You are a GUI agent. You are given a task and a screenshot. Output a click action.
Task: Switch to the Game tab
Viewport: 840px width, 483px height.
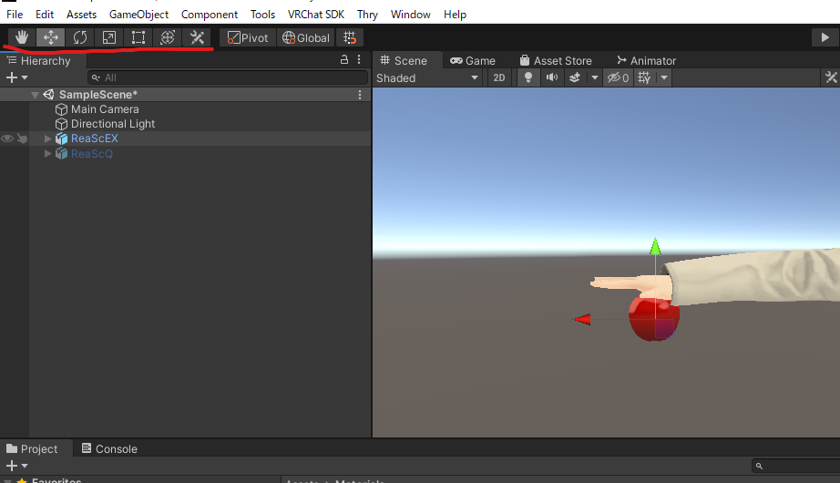pyautogui.click(x=473, y=60)
